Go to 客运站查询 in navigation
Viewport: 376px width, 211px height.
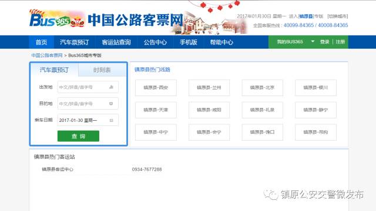[116, 42]
